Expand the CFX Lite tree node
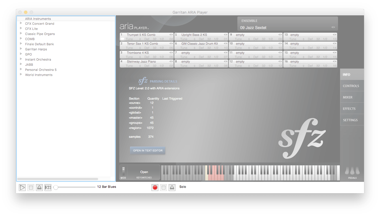 pos(21,29)
